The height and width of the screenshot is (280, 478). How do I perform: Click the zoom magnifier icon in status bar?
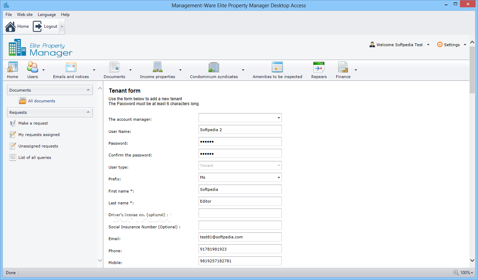456,273
